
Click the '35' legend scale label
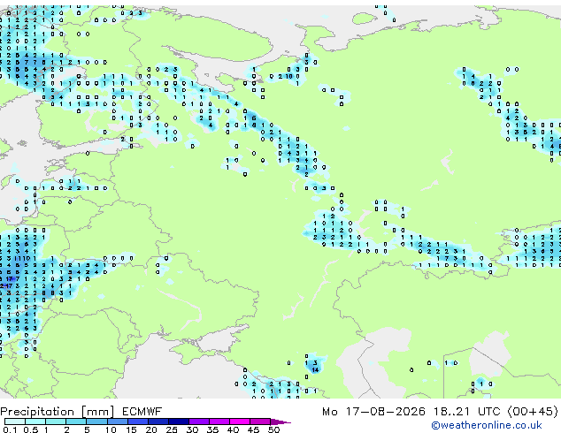(x=212, y=429)
